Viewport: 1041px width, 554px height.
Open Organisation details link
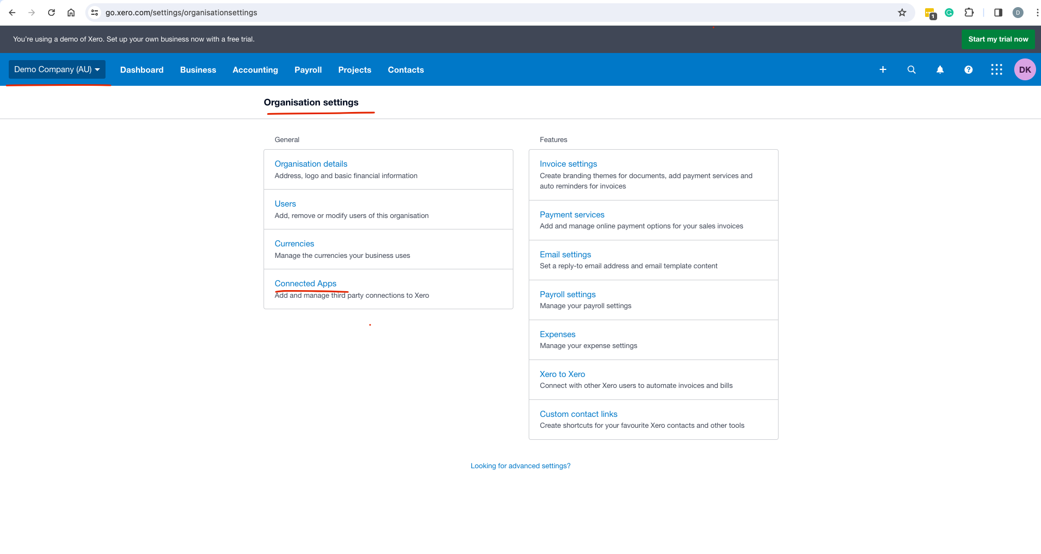(311, 164)
